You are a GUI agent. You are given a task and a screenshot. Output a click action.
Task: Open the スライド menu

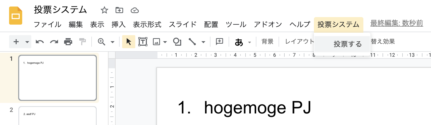pyautogui.click(x=183, y=24)
